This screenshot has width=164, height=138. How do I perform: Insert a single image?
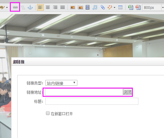73,7
